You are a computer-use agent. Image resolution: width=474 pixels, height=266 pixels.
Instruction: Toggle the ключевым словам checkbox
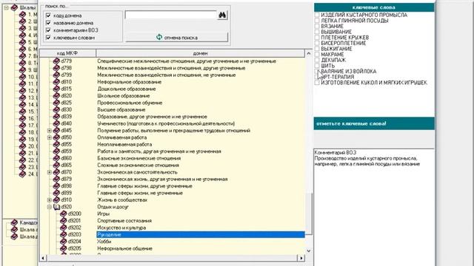(x=48, y=38)
